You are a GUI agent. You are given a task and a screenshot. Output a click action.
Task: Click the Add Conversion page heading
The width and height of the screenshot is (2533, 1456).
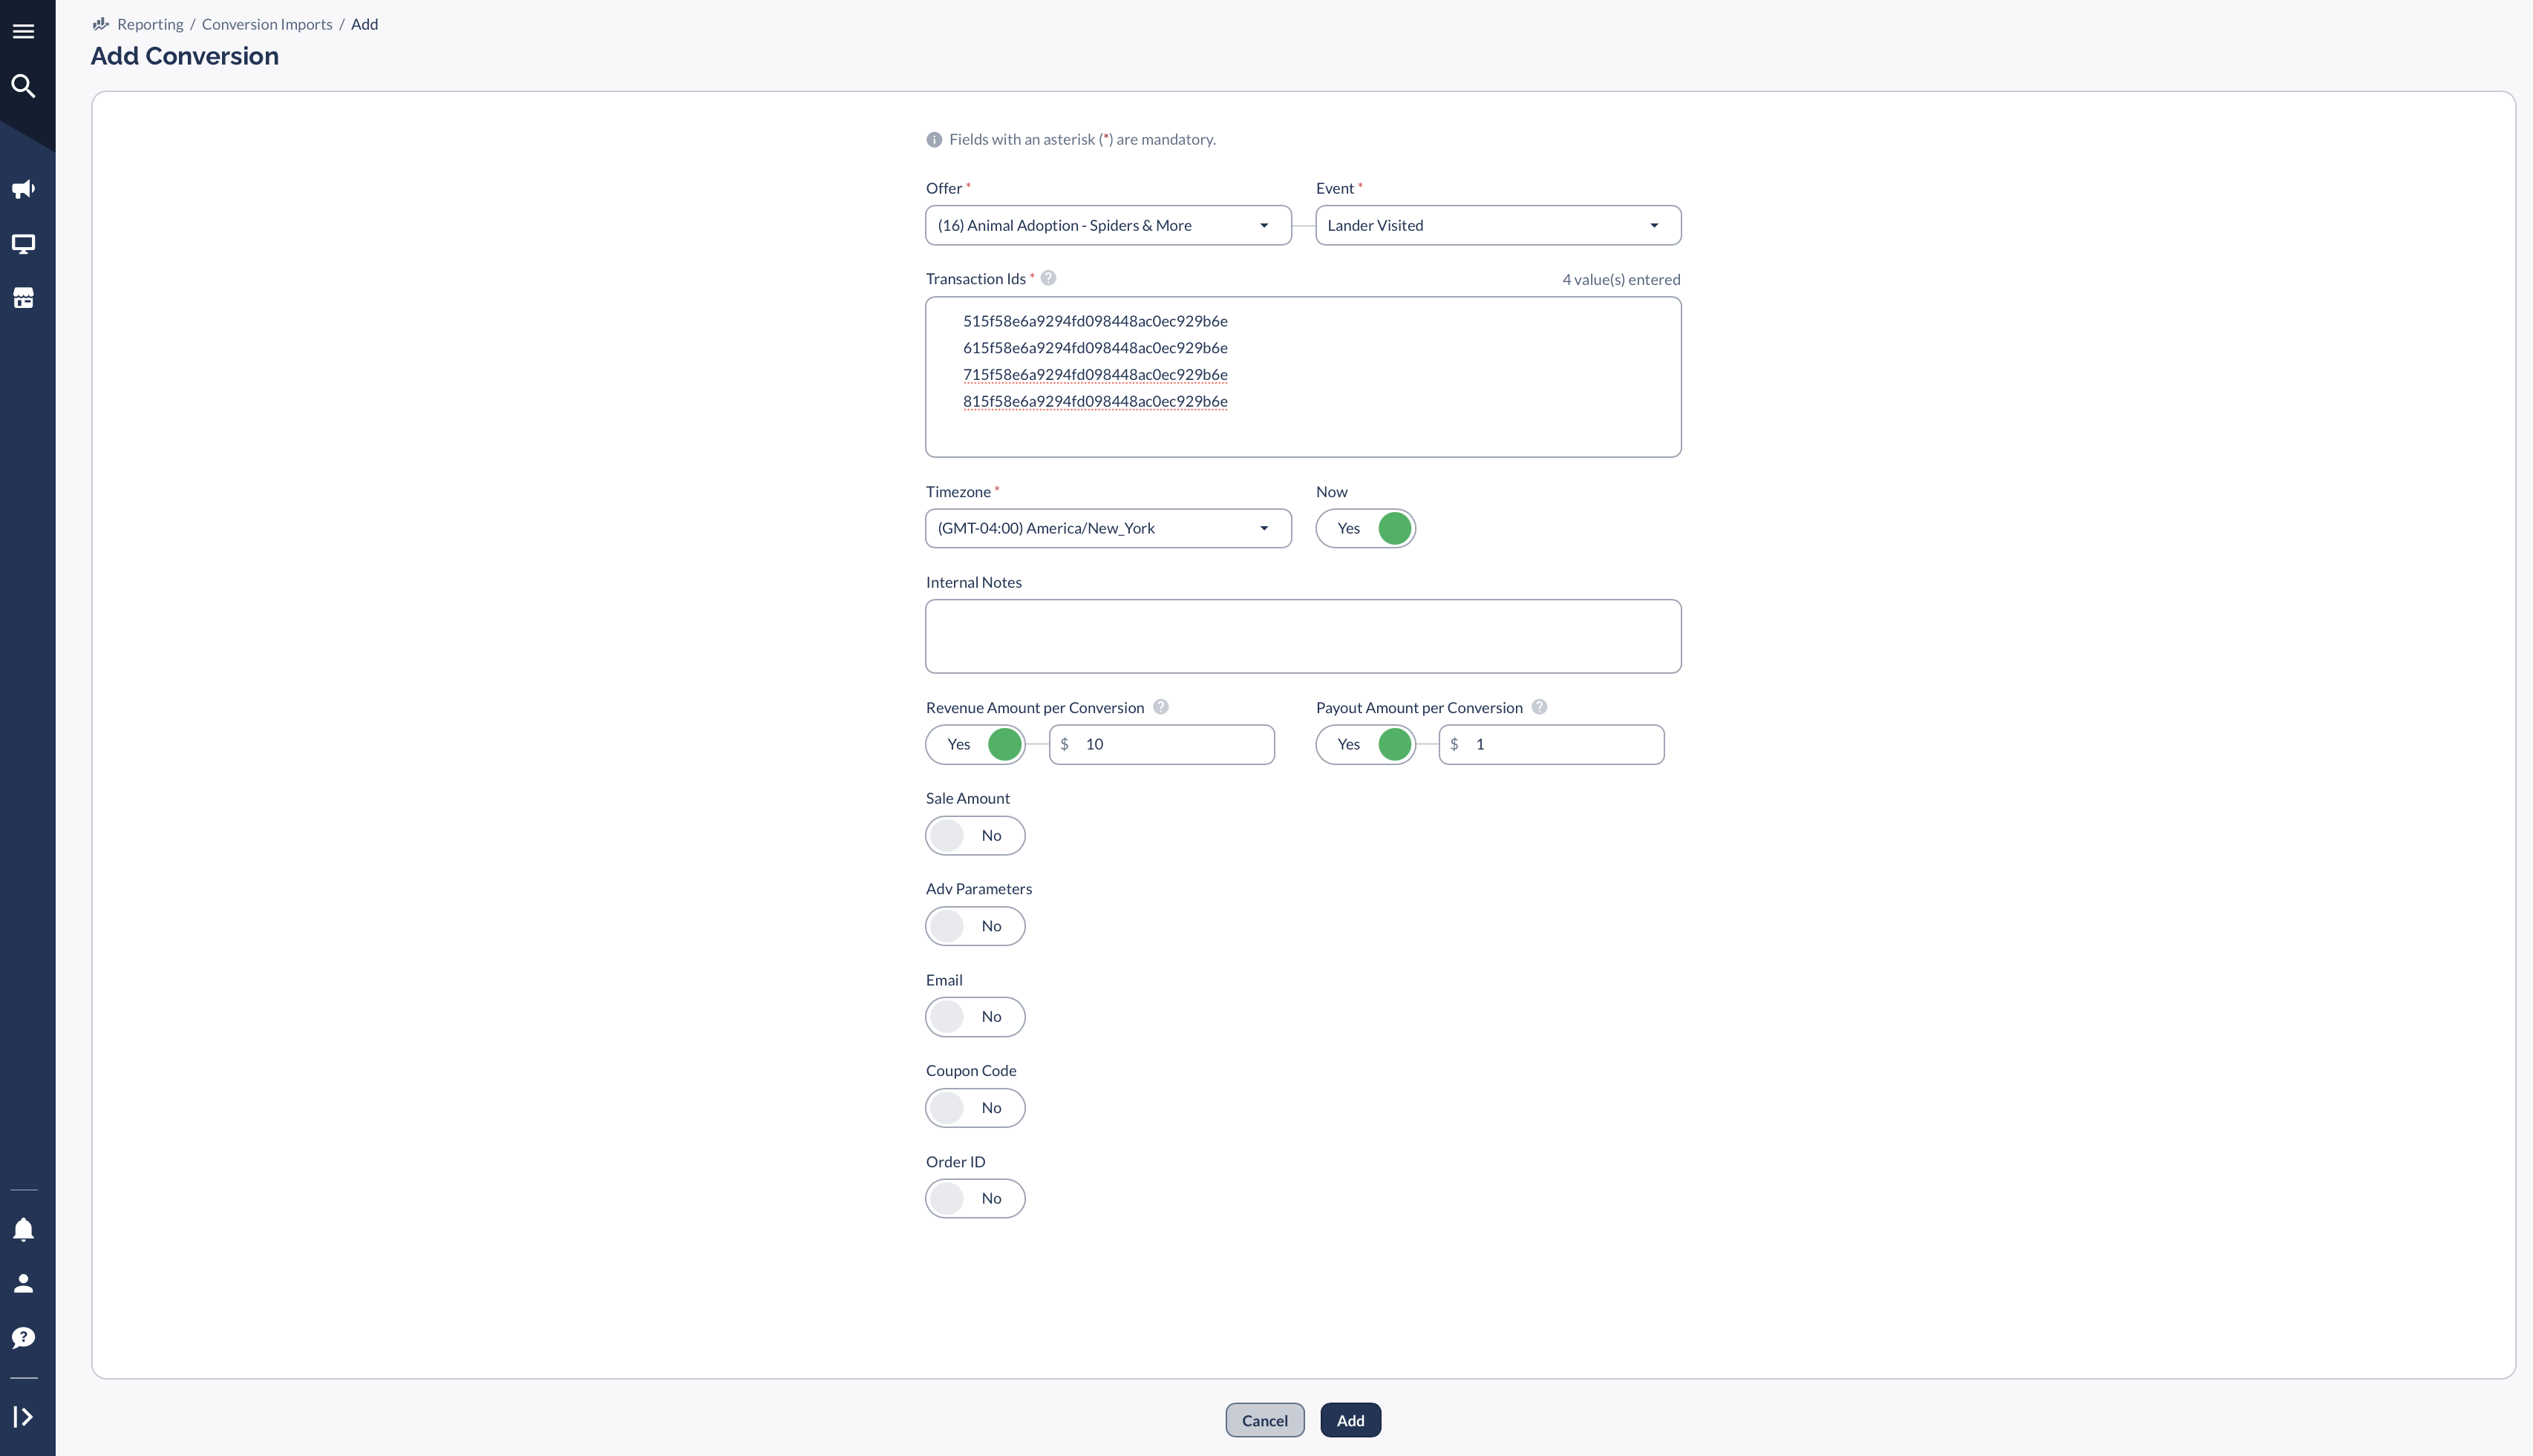[x=185, y=56]
